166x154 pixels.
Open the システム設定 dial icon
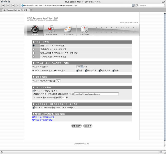85,30
